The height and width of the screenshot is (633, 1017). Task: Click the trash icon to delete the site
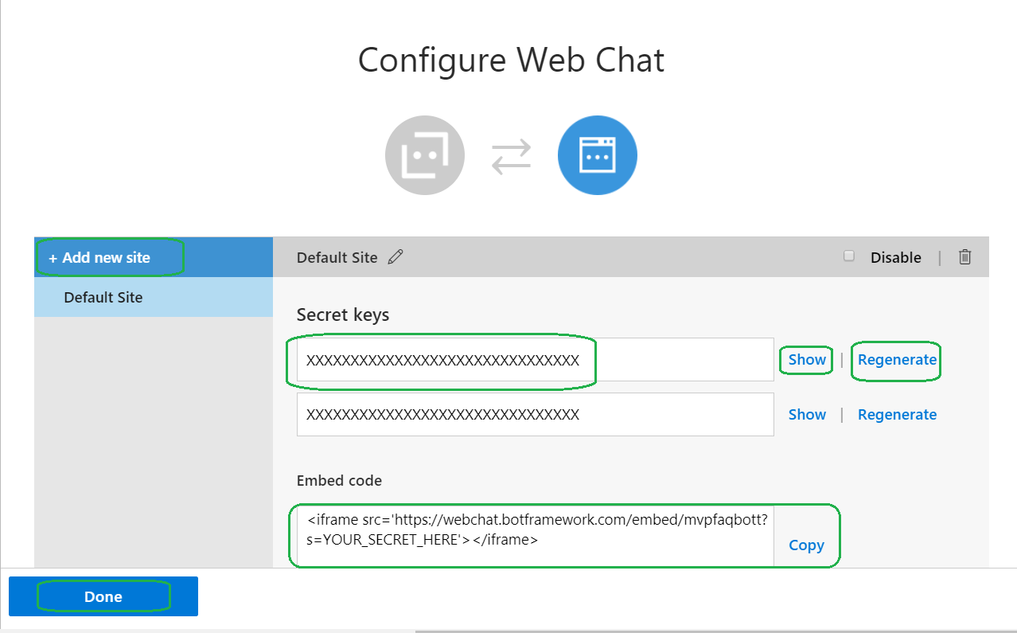pos(964,257)
